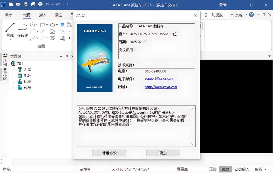
Task: Pick the ellipse drawing tool
Action: pyautogui.click(x=52, y=25)
